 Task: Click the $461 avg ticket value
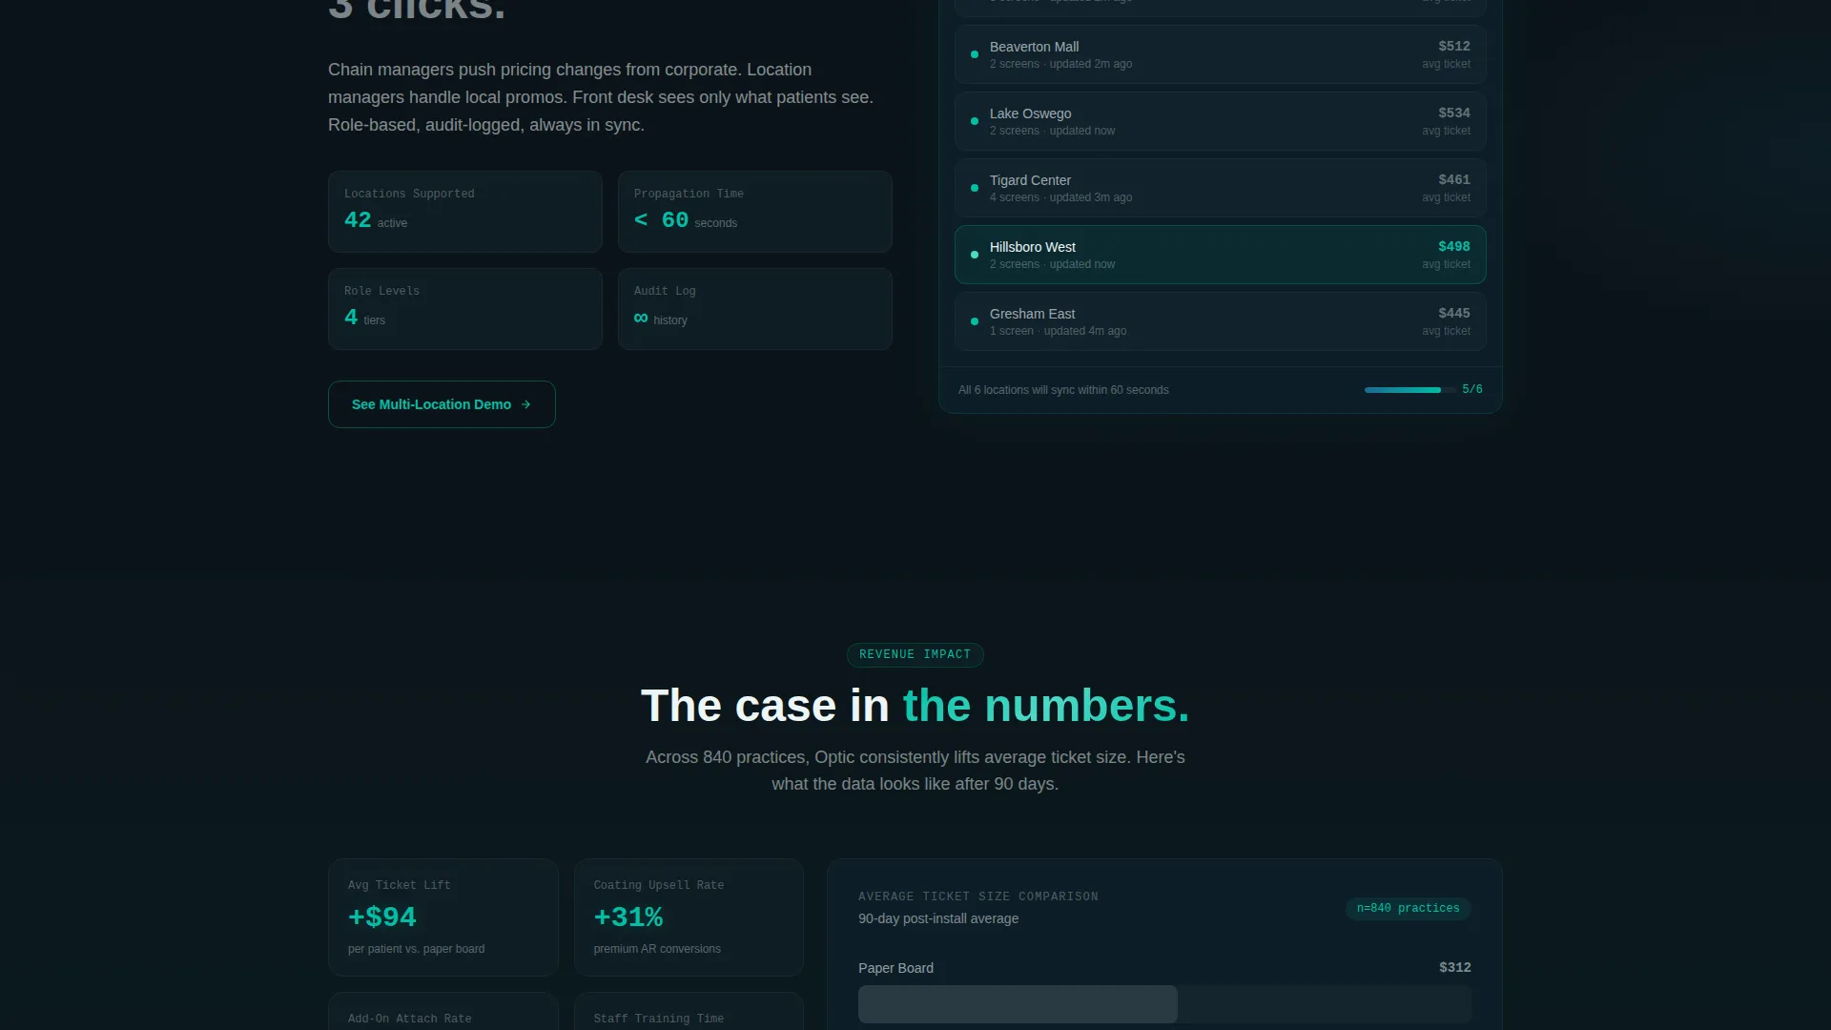pyautogui.click(x=1454, y=179)
